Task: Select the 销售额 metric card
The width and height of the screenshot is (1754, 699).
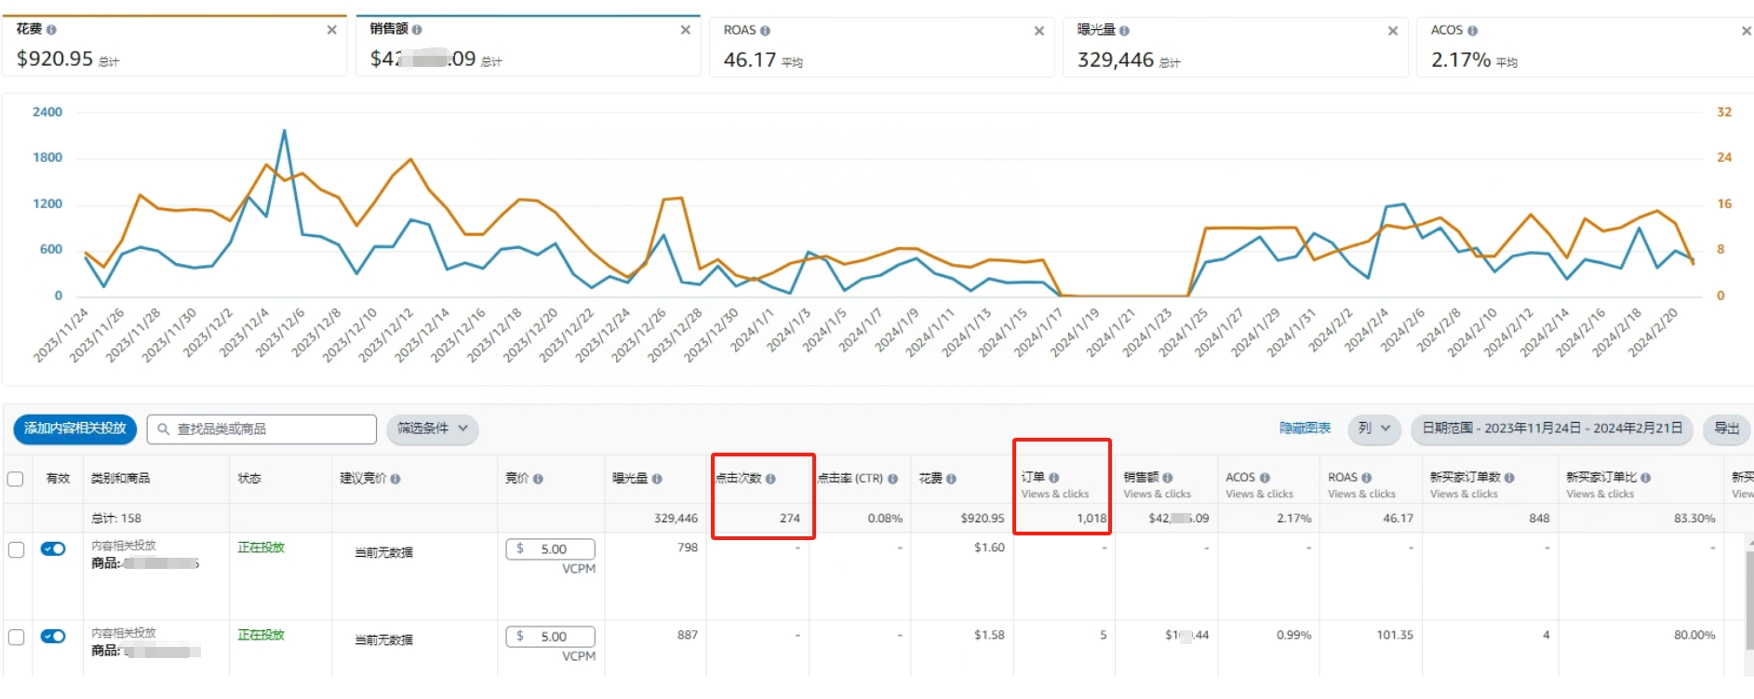Action: (529, 46)
